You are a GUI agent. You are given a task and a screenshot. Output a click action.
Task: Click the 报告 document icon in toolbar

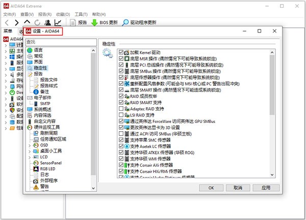coord(72,22)
